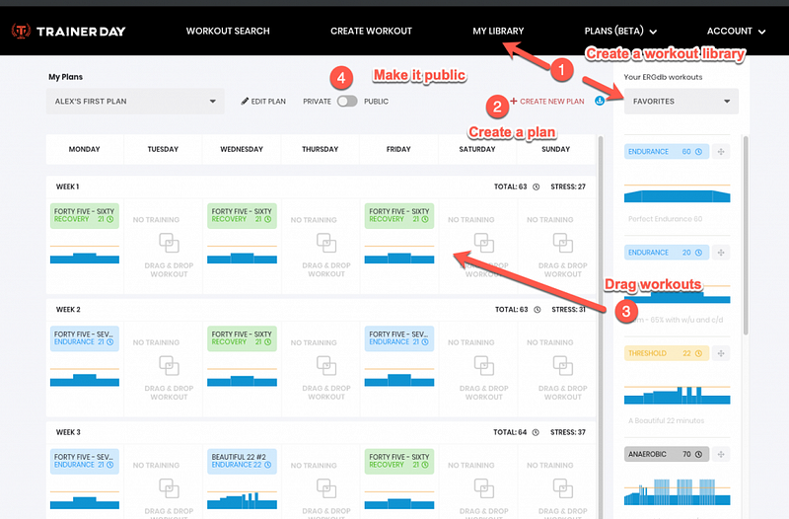Go to Create Workout
The width and height of the screenshot is (789, 519).
(x=372, y=32)
